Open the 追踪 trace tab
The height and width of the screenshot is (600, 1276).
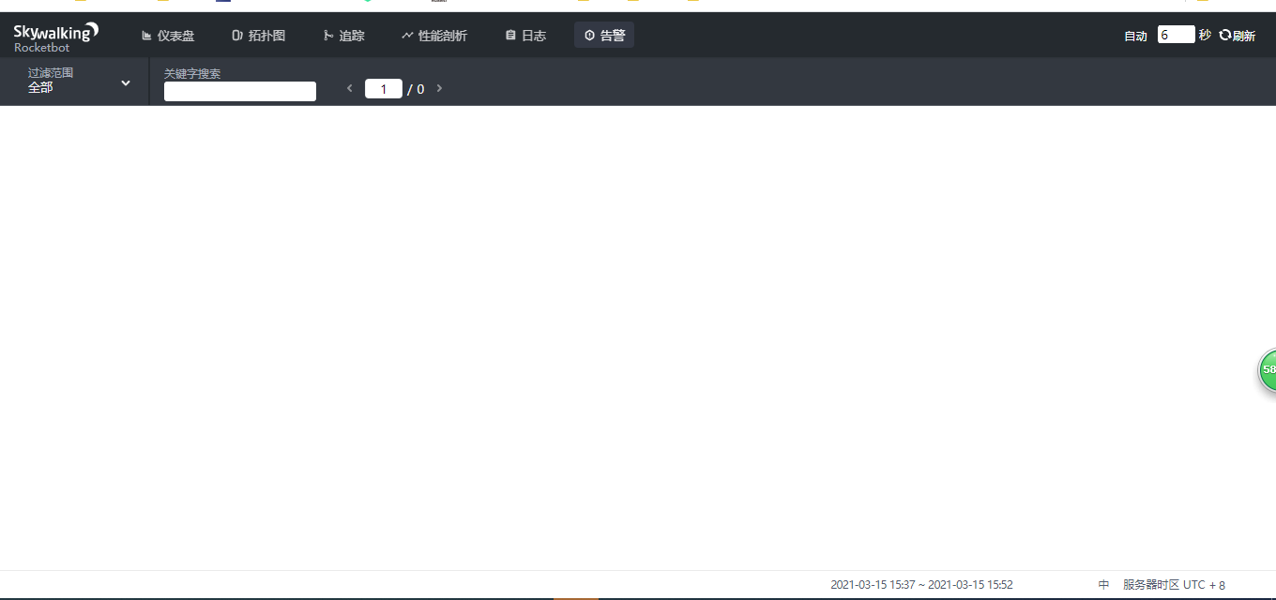pyautogui.click(x=343, y=36)
